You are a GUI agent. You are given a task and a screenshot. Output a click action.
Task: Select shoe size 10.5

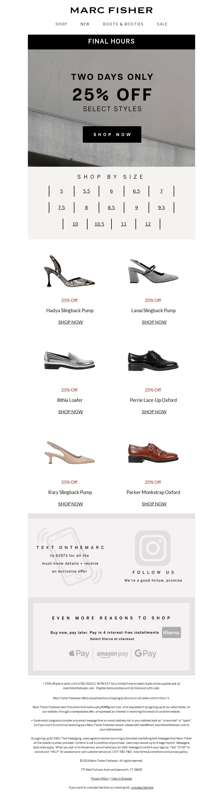(100, 224)
